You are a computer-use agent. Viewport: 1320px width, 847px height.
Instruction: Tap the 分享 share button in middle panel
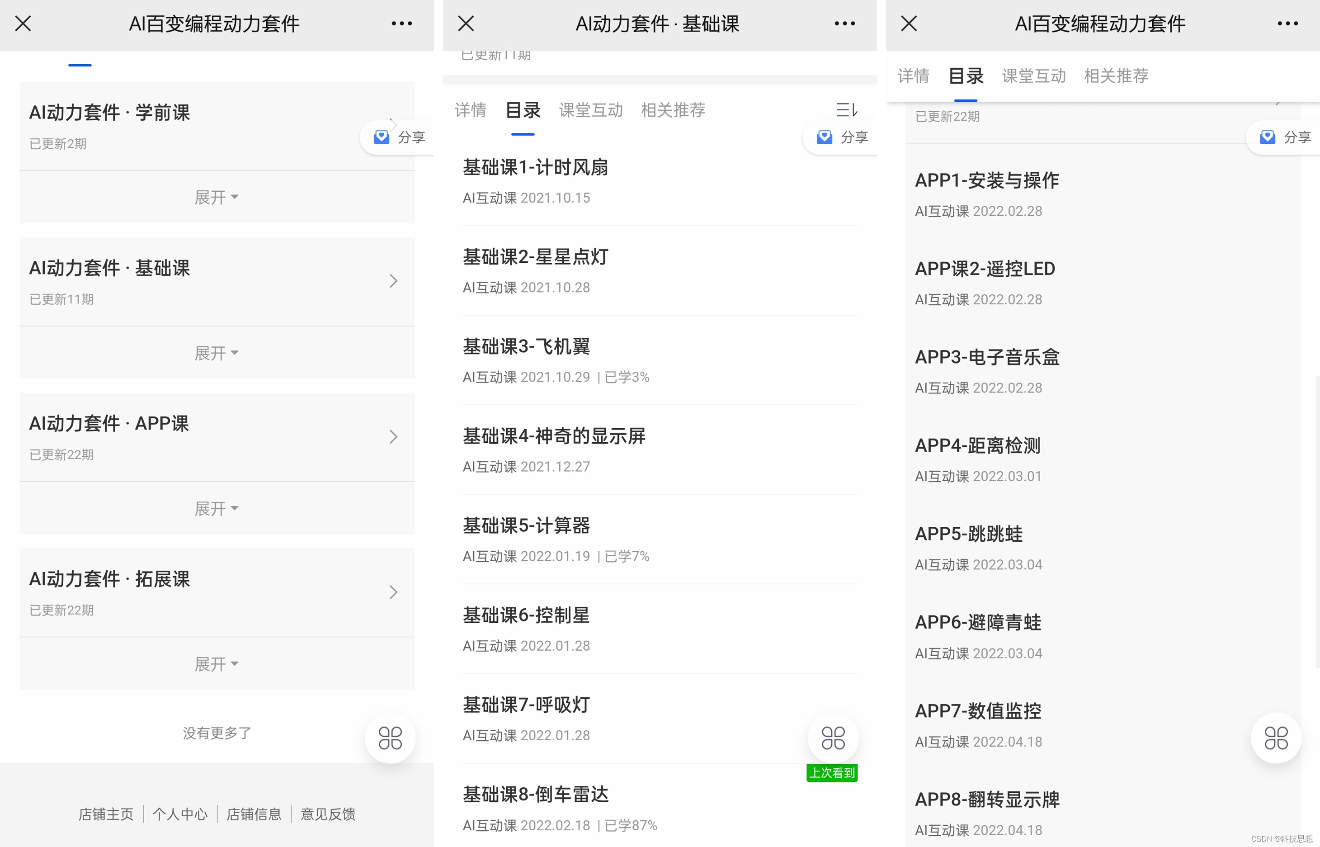(841, 137)
